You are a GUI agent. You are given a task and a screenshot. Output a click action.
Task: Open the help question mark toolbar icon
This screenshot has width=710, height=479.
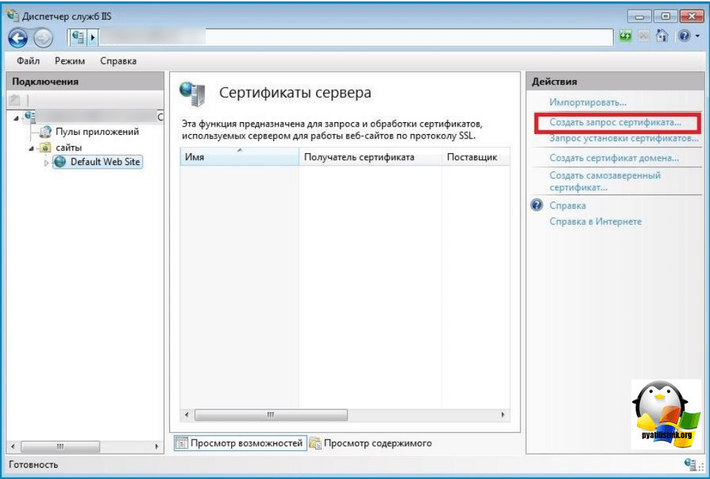tap(683, 36)
